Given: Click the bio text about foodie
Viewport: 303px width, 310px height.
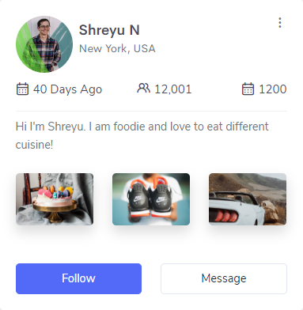Looking at the screenshot, I should coord(142,135).
